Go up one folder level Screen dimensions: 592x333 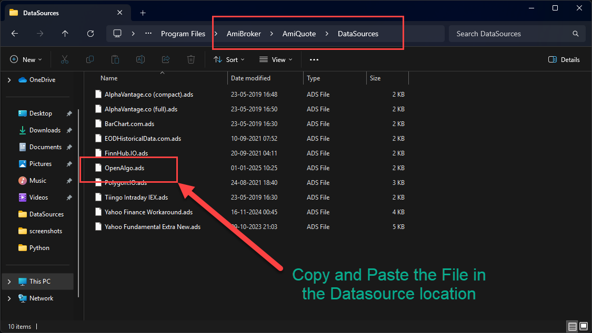[65, 34]
